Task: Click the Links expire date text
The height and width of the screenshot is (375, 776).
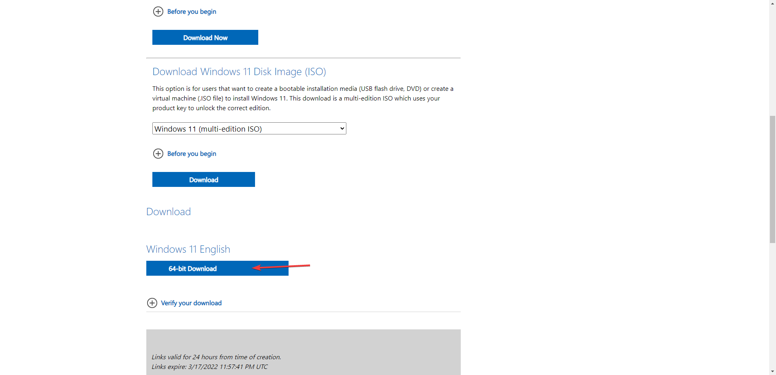Action: (210, 367)
